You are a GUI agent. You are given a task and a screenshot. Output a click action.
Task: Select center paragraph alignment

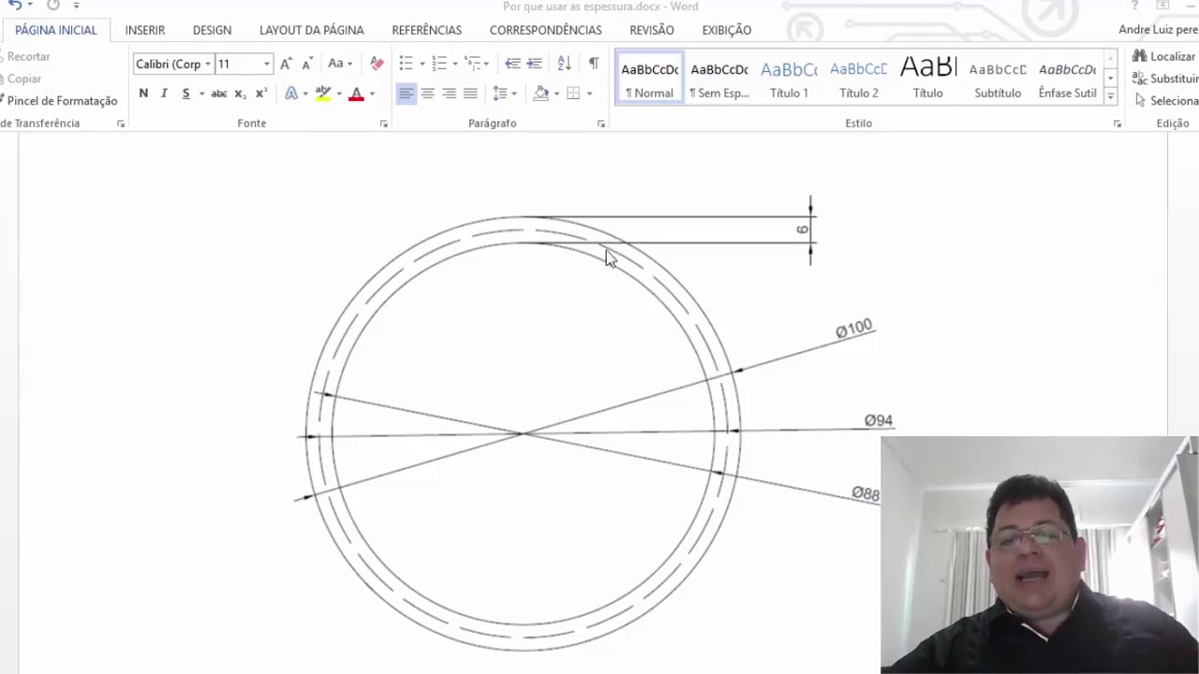(427, 93)
